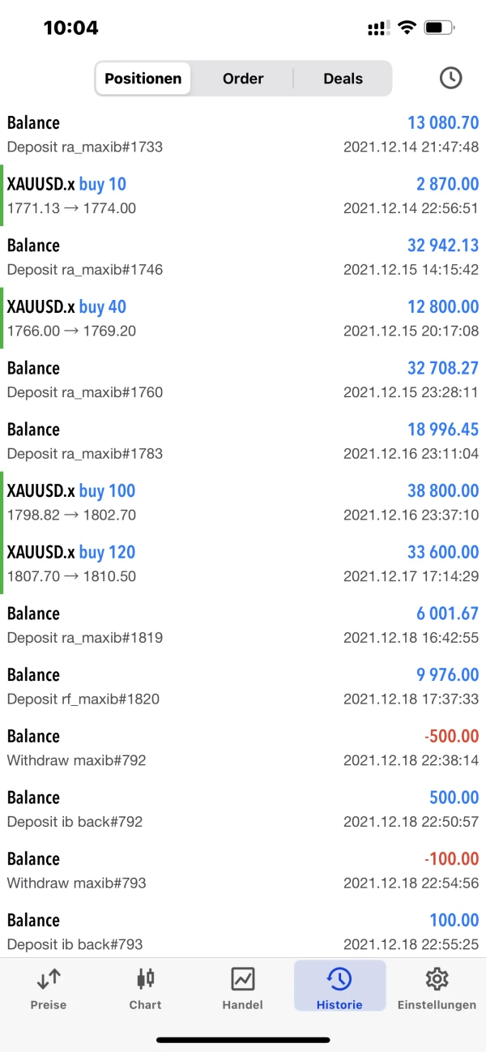Tap the Wi-Fi status icon

(406, 28)
